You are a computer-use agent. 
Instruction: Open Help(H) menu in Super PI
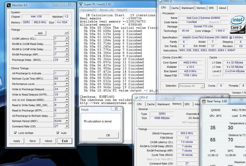click(x=122, y=10)
